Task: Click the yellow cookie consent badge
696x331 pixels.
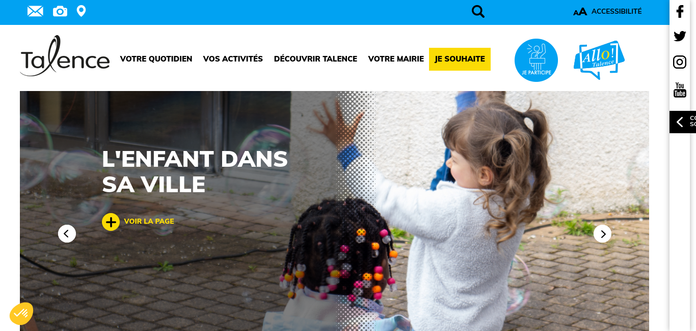Action: [x=21, y=314]
